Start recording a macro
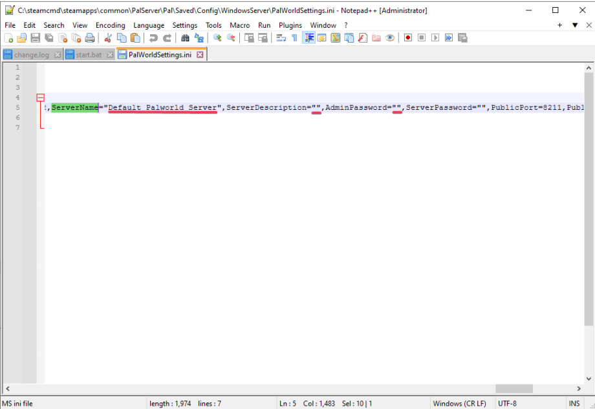This screenshot has width=595, height=409. (x=408, y=37)
